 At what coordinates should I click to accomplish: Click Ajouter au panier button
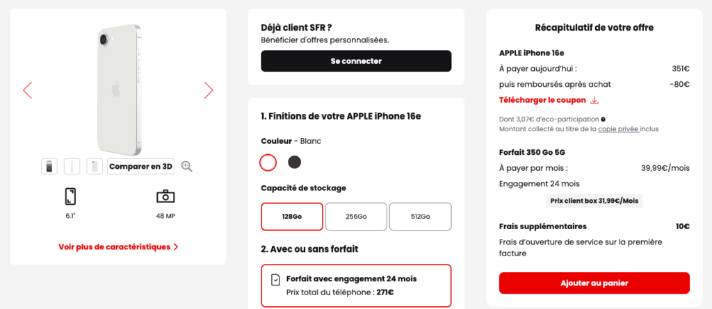pos(594,283)
